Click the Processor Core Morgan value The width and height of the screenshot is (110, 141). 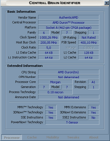55,82
